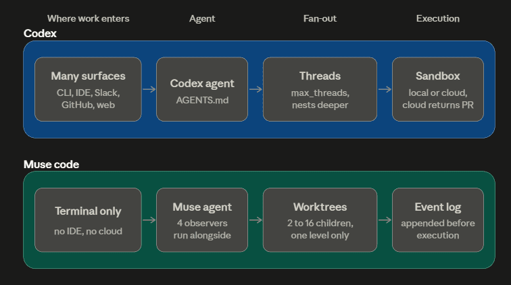Screen dimensions: 511x285
Task: Click the 'Codex' row label
Action: click(x=40, y=33)
